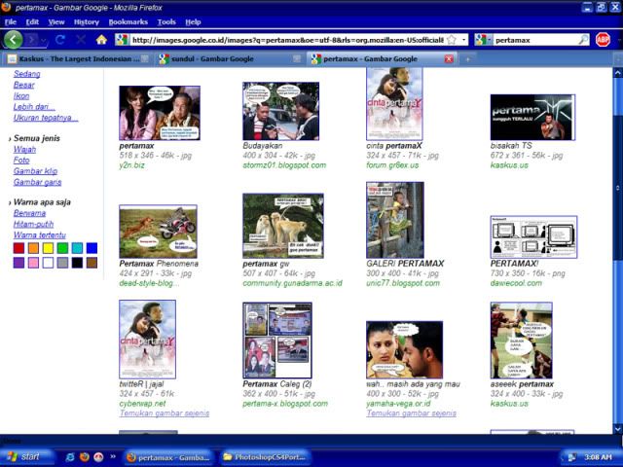Select the brown color swatch
Screen dimensions: 623x467
click(92, 263)
